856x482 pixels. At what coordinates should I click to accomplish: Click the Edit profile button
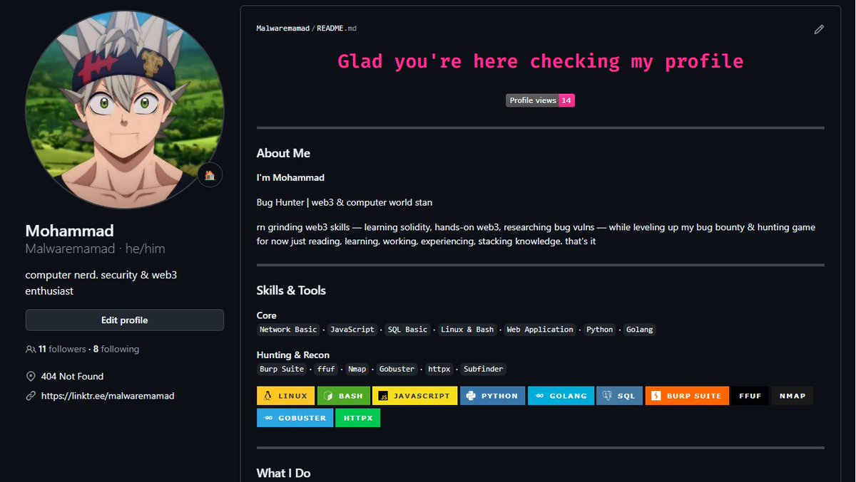coord(125,320)
